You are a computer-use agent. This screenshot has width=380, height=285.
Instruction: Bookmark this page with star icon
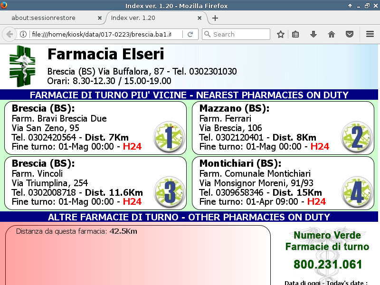(x=281, y=34)
